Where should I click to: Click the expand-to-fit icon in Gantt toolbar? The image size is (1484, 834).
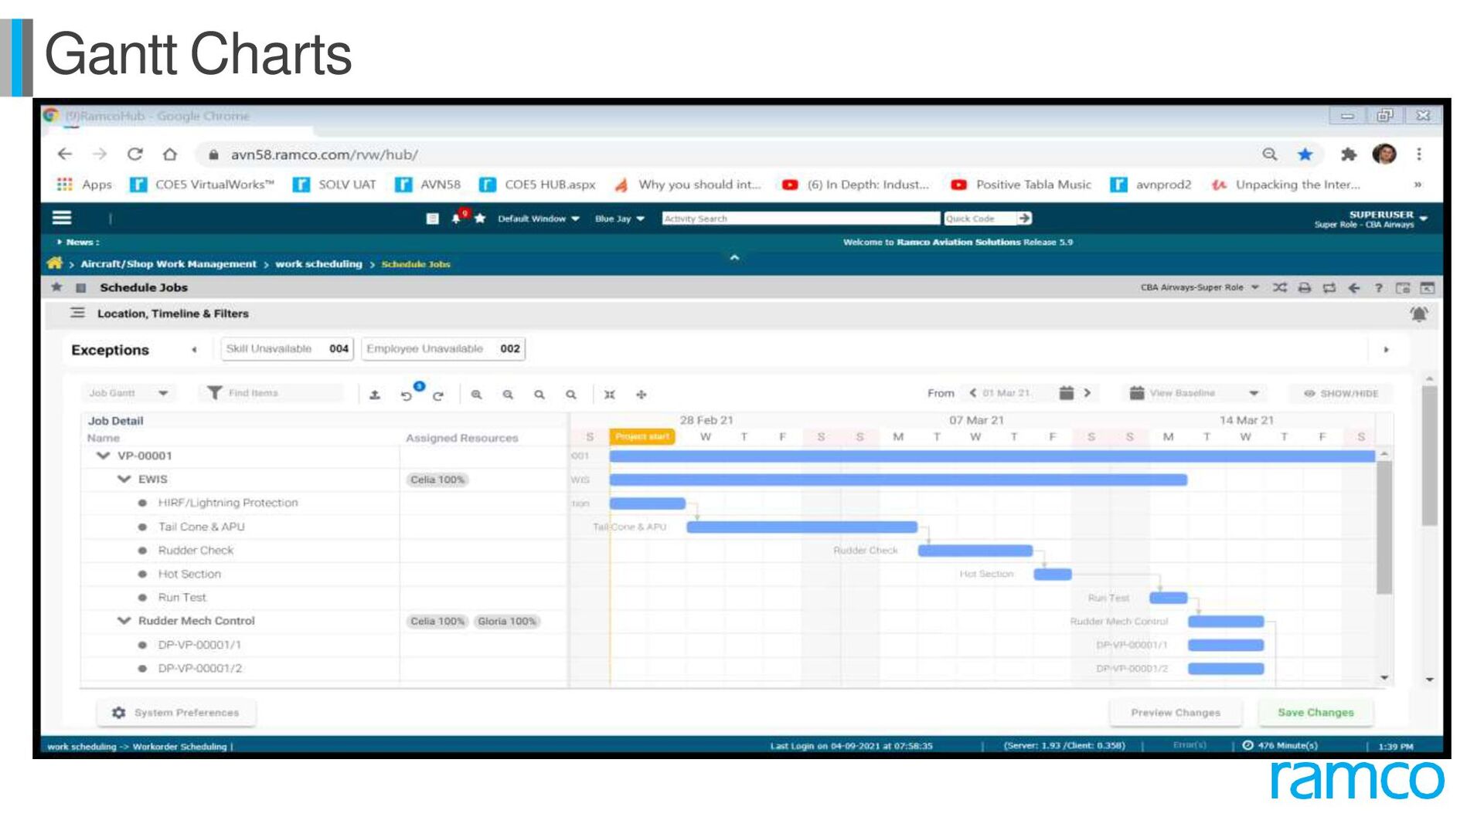click(609, 395)
